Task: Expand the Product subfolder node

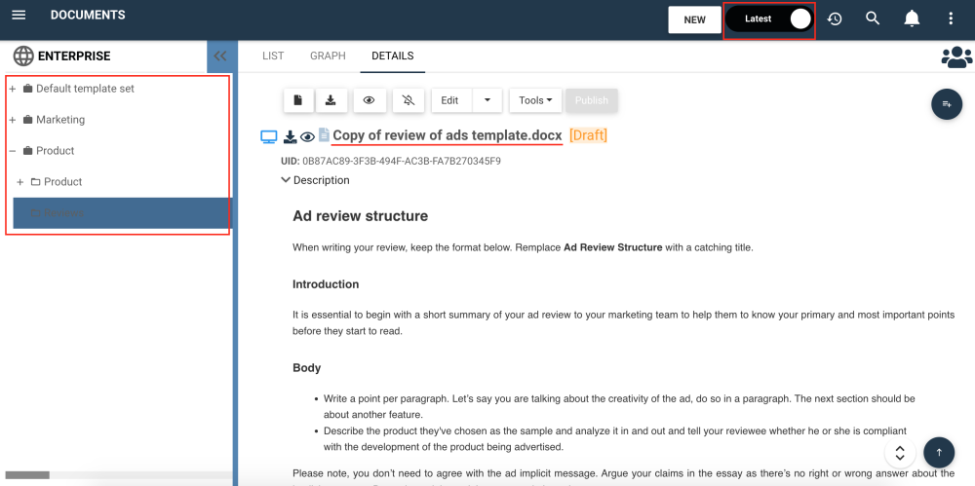Action: tap(19, 182)
